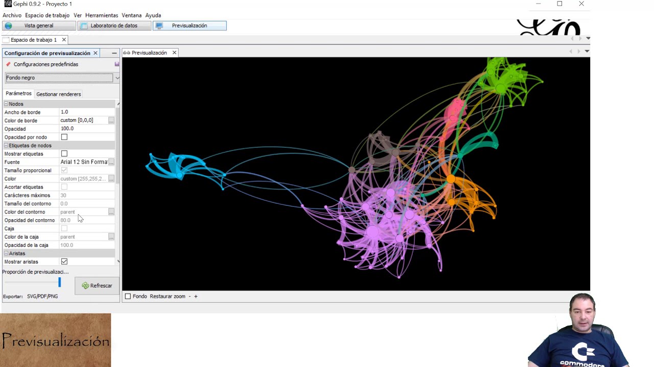Open the Color de la caja editor button
This screenshot has width=654, height=367.
pos(111,237)
